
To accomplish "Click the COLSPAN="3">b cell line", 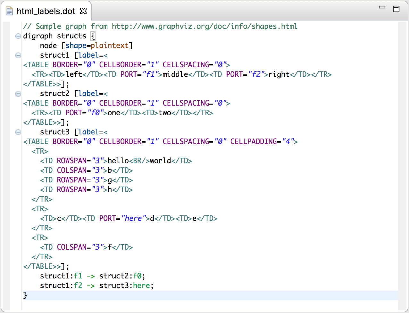I will (x=86, y=170).
